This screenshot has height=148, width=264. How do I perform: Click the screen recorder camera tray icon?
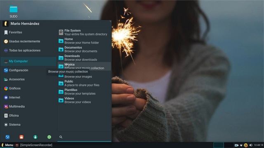[236, 145]
